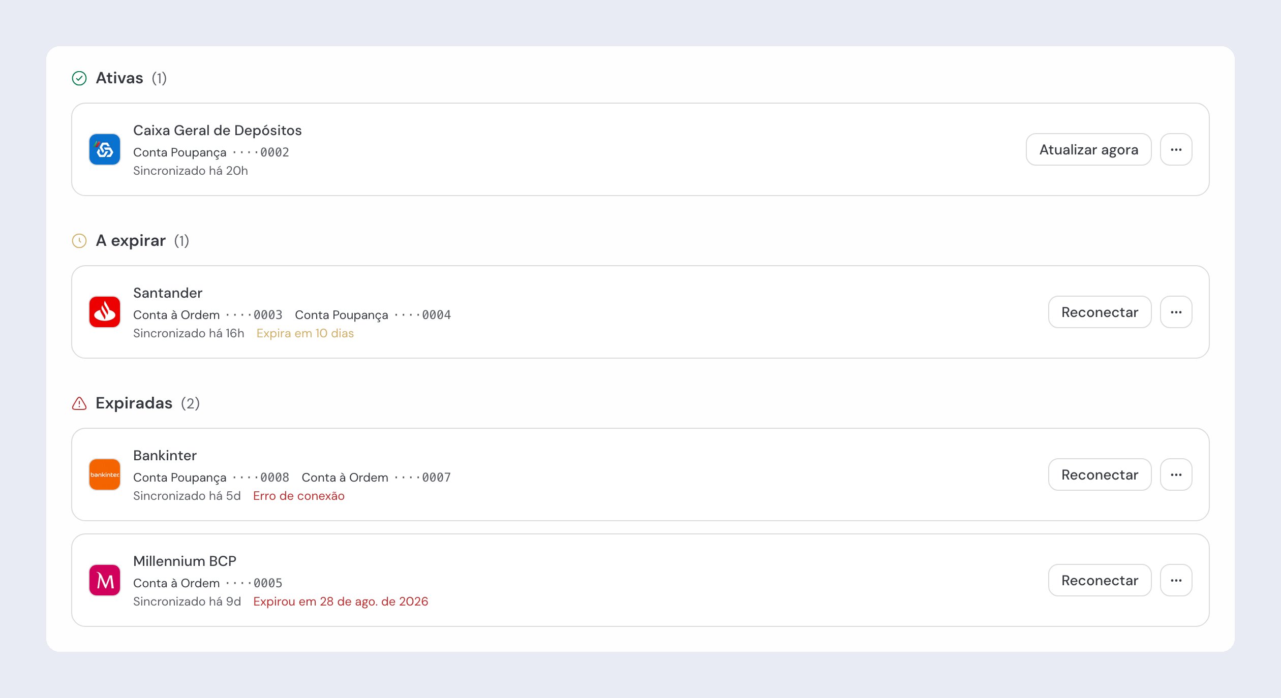
Task: Select Conta à Ordem ending 0005
Action: click(208, 583)
